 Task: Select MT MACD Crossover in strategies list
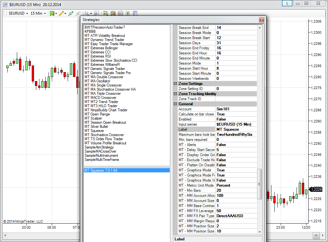coord(100,98)
